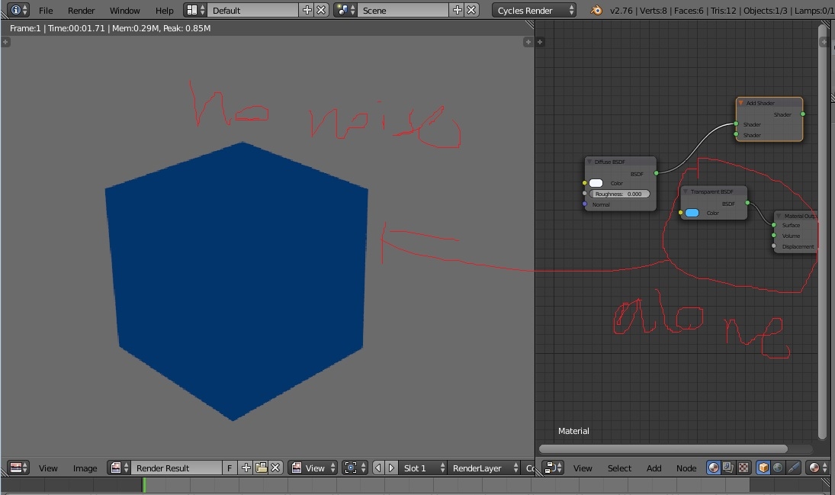Click the Transparent BSDF blue color swatch
This screenshot has width=835, height=495.
pyautogui.click(x=692, y=213)
